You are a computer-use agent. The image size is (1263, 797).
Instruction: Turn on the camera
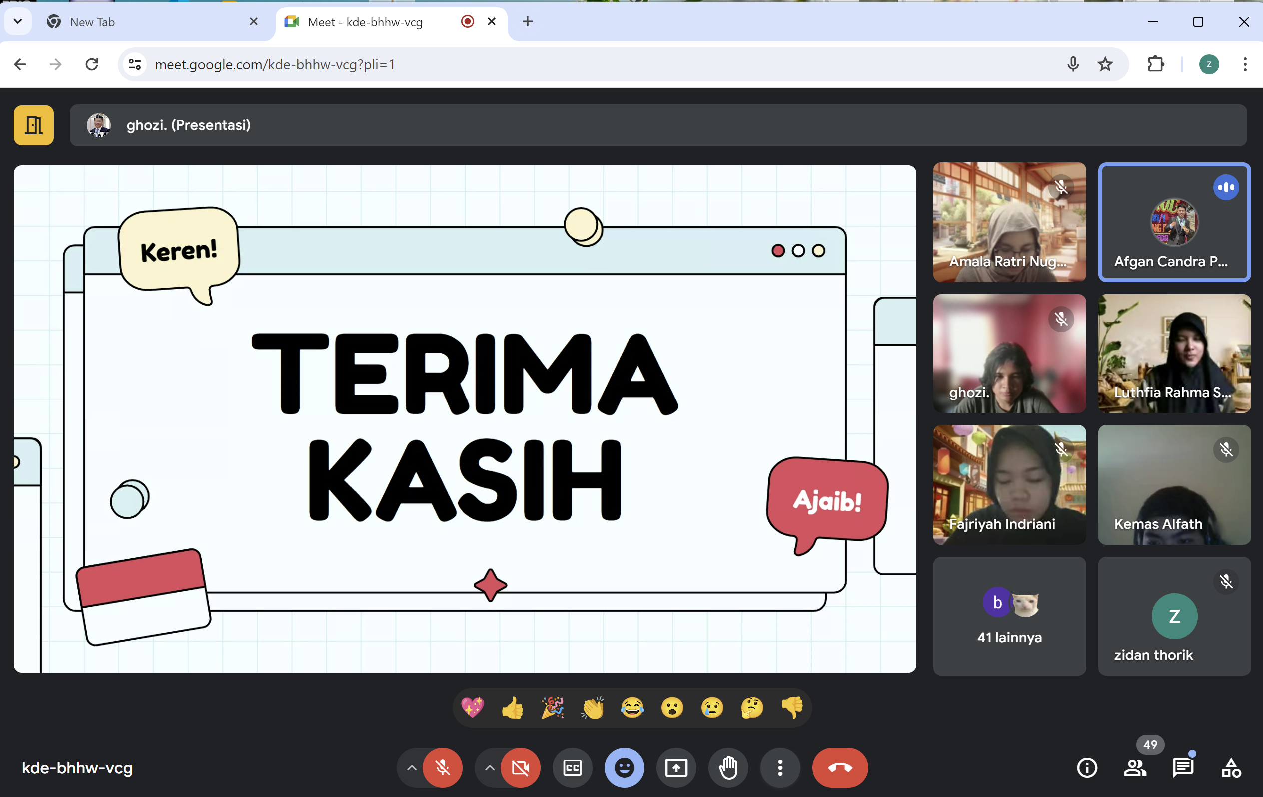point(520,768)
